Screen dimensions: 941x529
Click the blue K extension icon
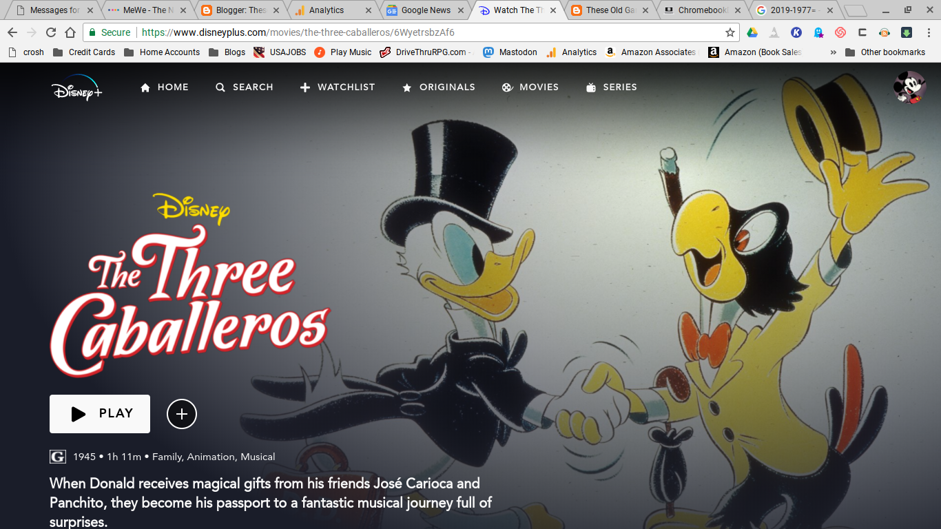coord(796,32)
